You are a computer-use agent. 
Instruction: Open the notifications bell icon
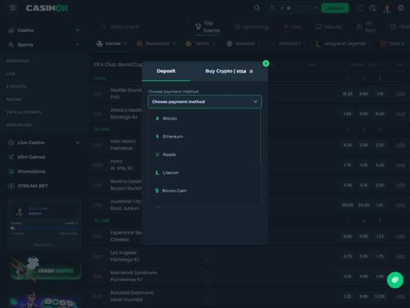point(360,8)
